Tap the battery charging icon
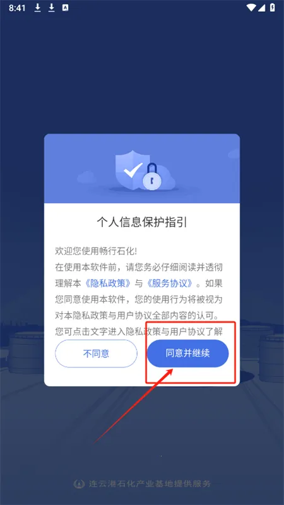This screenshot has height=505, width=284. coord(273,8)
